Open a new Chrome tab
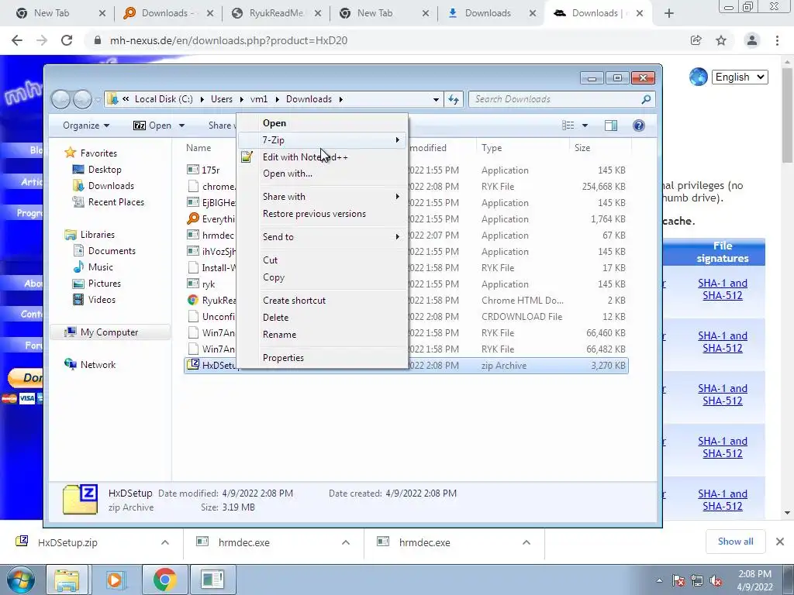 coord(669,14)
